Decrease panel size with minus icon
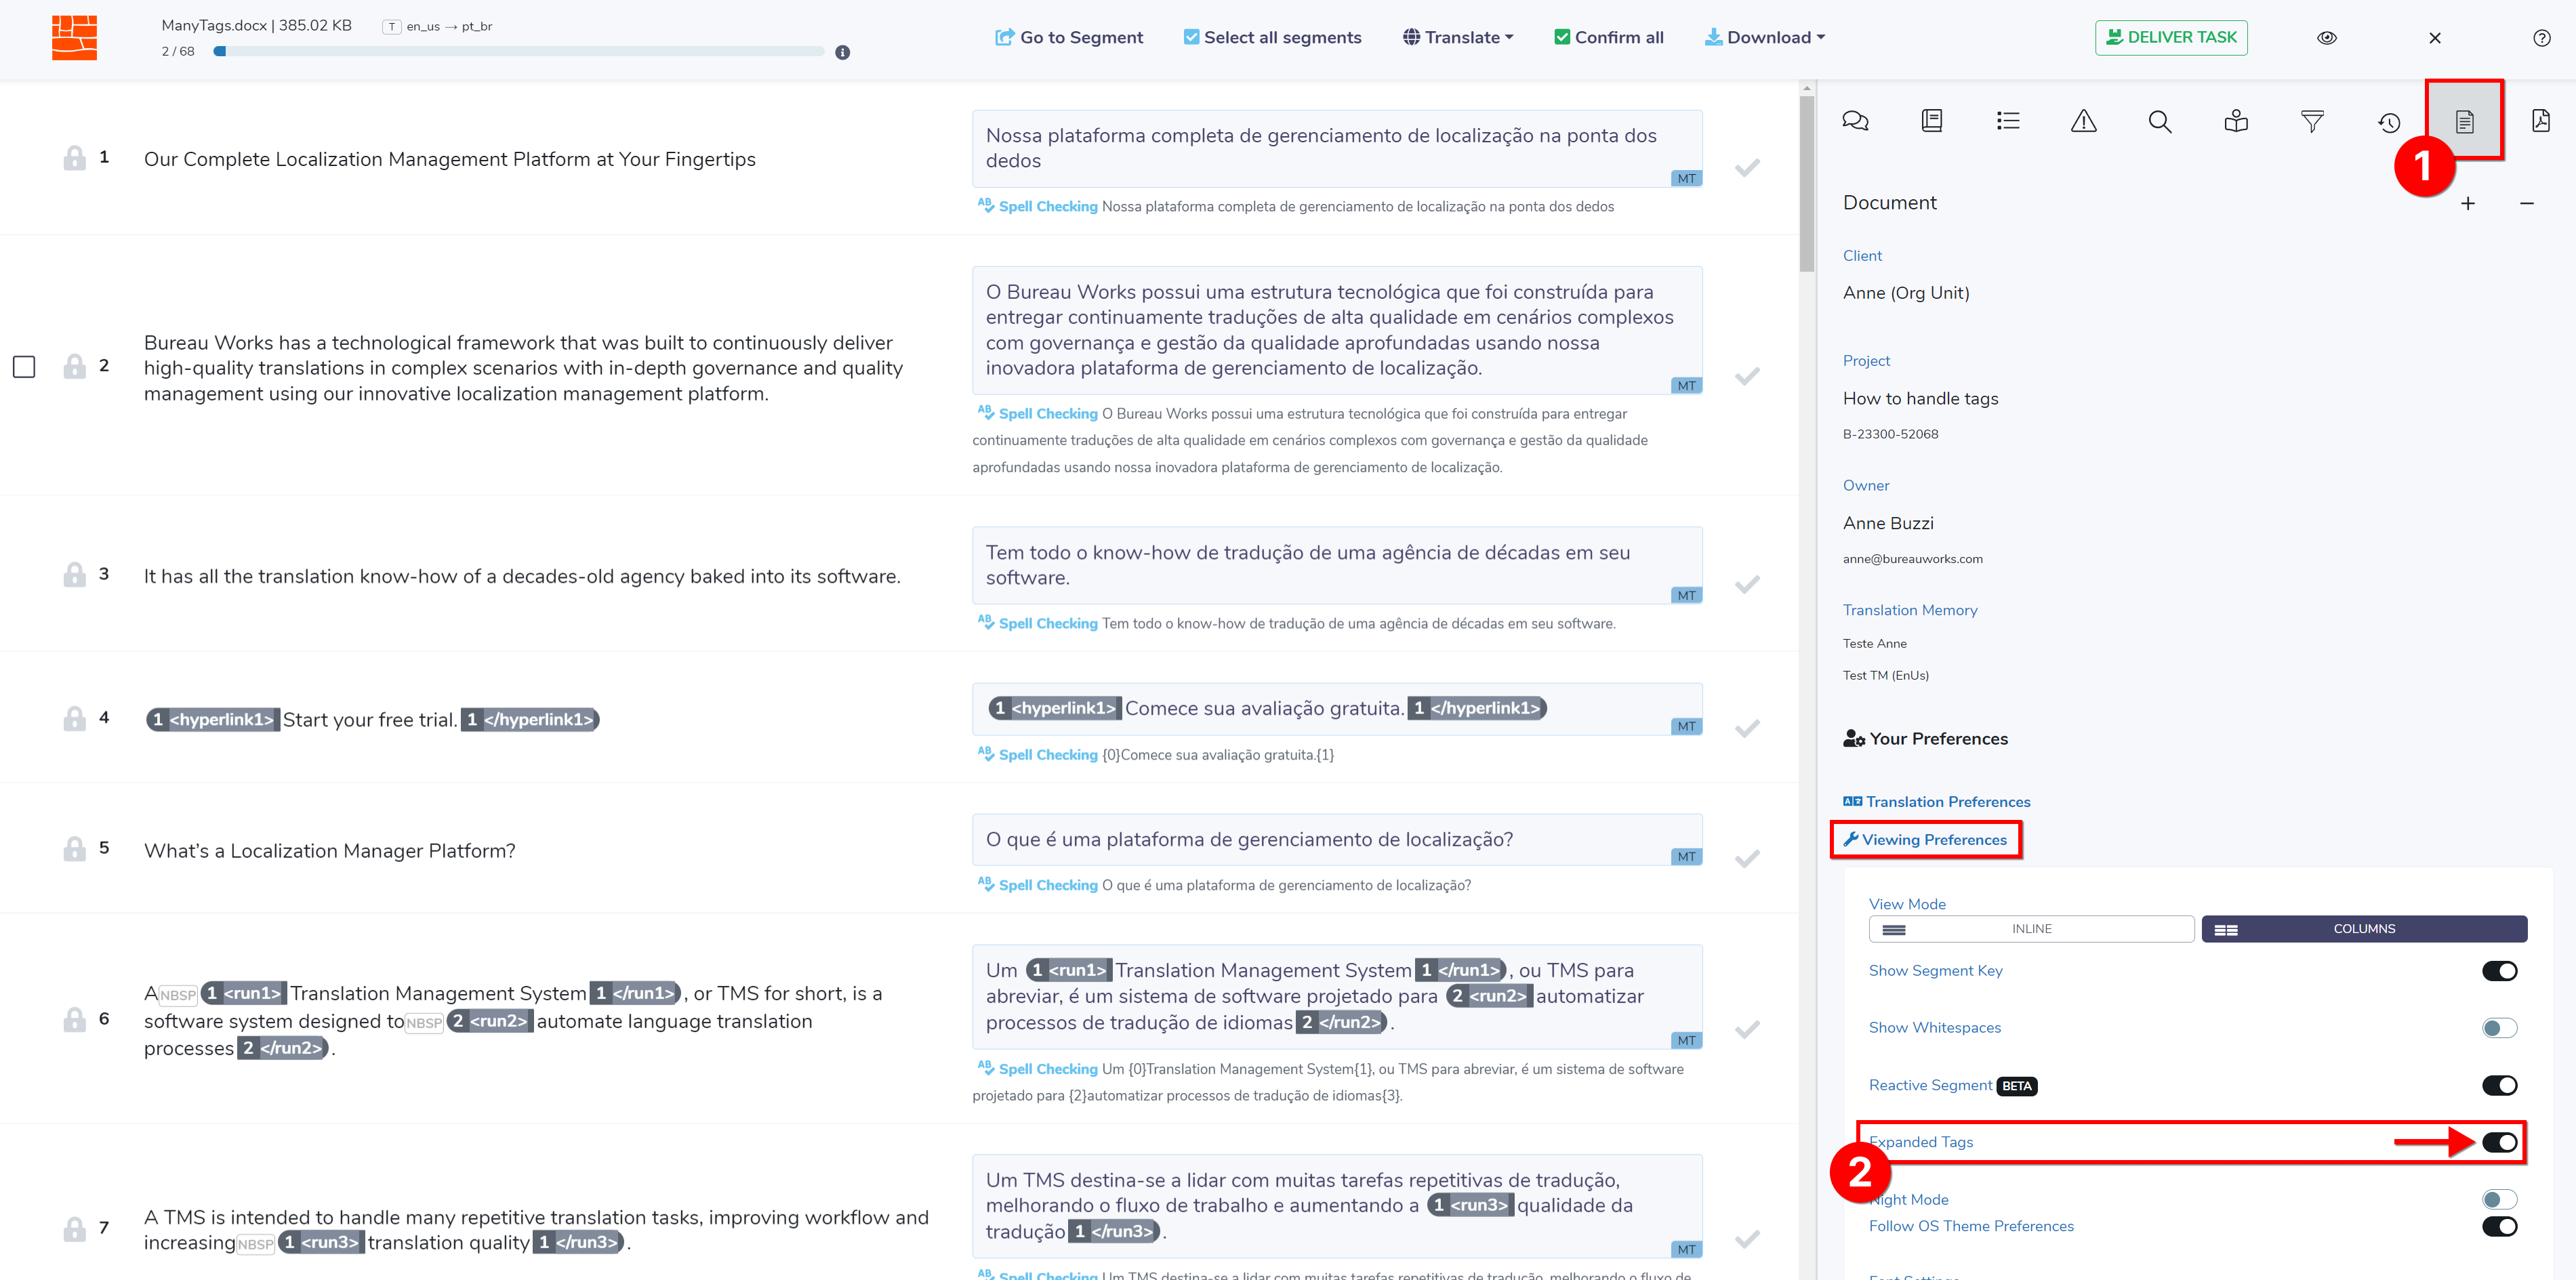The width and height of the screenshot is (2576, 1280). [2526, 203]
